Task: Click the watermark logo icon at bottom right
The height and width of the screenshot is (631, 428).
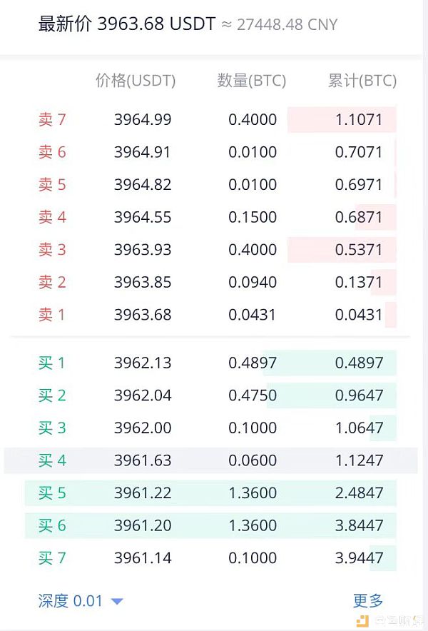Action: pos(362,621)
